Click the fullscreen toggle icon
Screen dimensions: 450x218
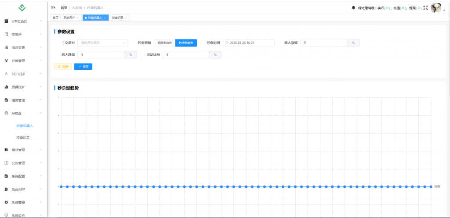pos(425,8)
